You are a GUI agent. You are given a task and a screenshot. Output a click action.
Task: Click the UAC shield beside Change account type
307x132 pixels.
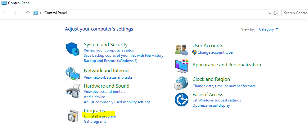pos(194,52)
